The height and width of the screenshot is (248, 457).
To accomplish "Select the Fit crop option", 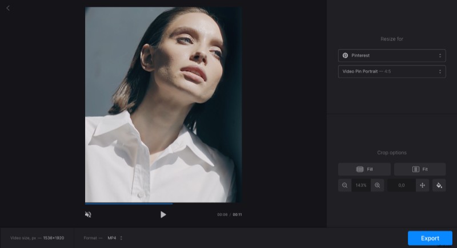I will (x=420, y=169).
